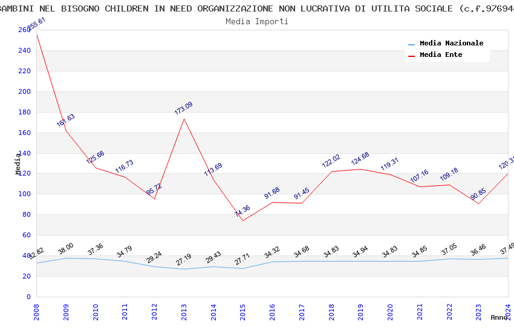
Task: Click the 2012 x-axis year label
Action: [154, 312]
